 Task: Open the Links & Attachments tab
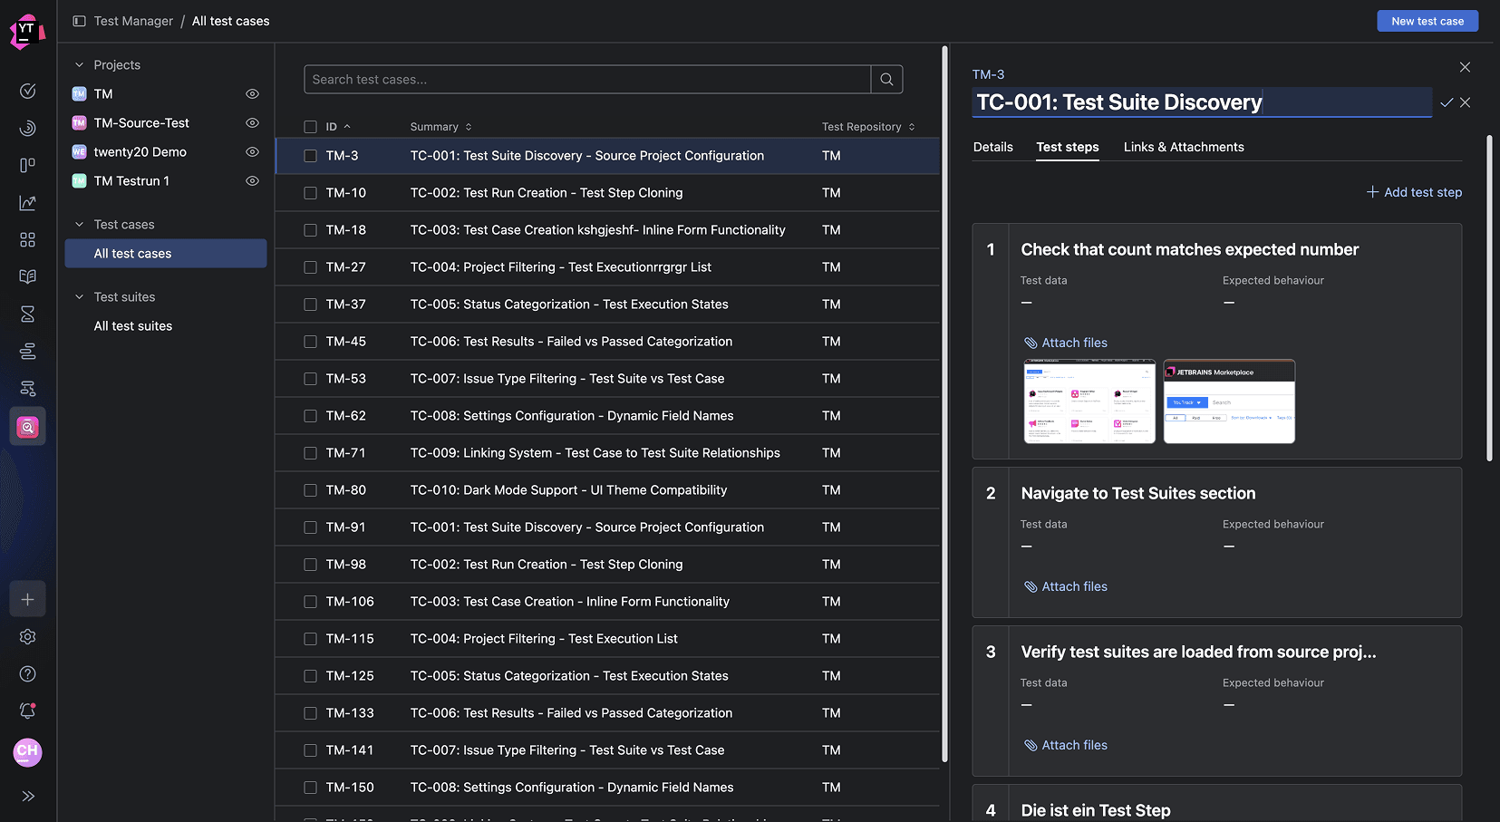(1183, 147)
